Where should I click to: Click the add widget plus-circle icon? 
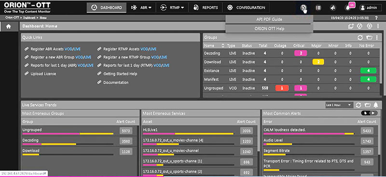pyautogui.click(x=369, y=26)
